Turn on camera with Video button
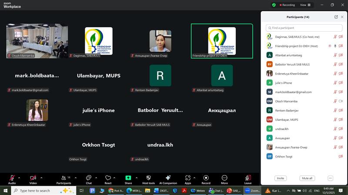This screenshot has height=195, width=348. tap(33, 179)
